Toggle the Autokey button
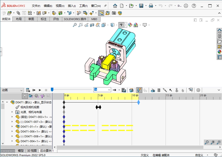The height and width of the screenshot is (157, 222). [139, 90]
